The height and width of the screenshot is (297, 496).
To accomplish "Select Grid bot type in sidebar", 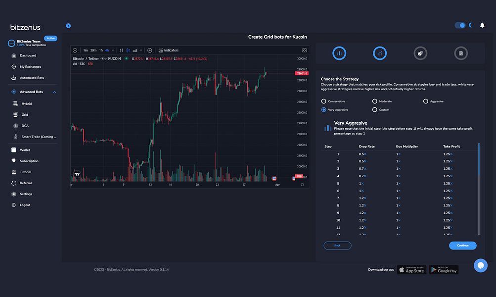I will pyautogui.click(x=25, y=115).
